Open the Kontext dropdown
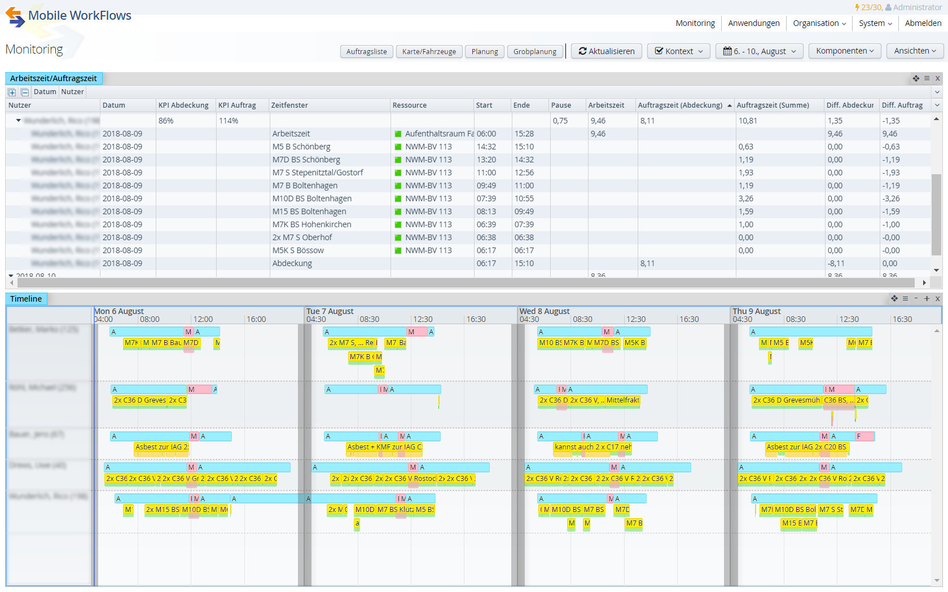The width and height of the screenshot is (948, 592). (x=679, y=51)
